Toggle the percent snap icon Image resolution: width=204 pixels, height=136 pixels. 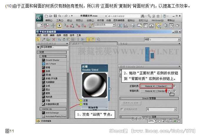78,26
